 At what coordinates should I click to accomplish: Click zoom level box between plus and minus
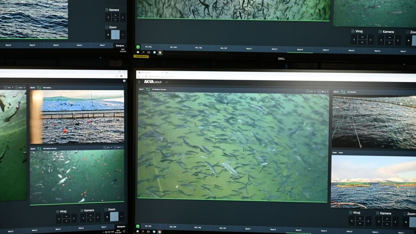pos(115,217)
